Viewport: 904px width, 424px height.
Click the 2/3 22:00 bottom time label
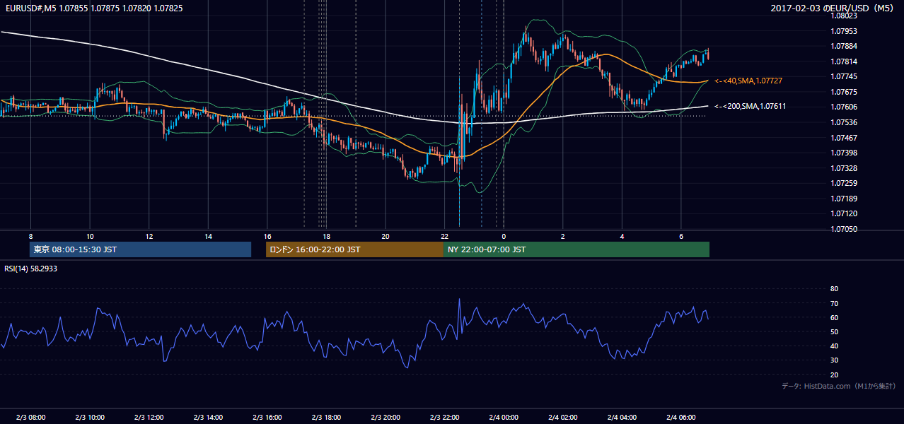click(444, 418)
